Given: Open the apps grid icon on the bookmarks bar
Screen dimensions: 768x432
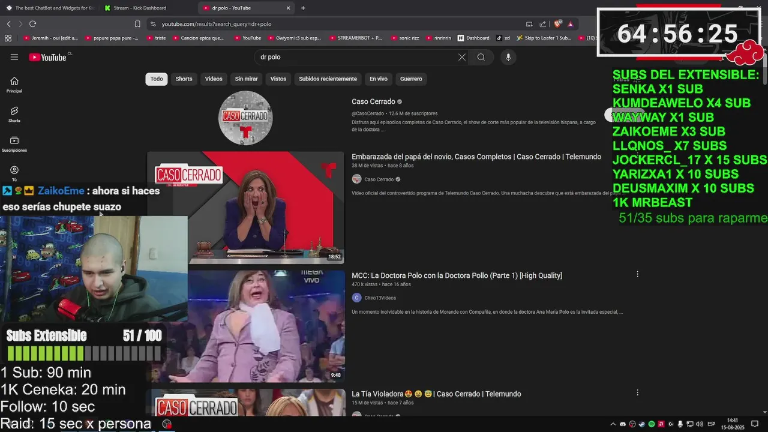Looking at the screenshot, I should [x=8, y=38].
